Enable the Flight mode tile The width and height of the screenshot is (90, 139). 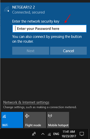[35, 120]
